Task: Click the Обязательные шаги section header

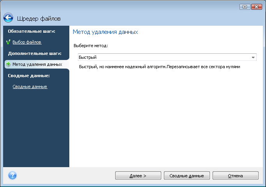Action: [32, 31]
